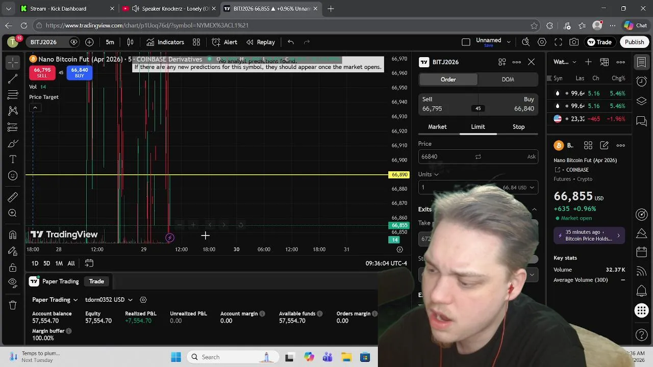653x367 pixels.
Task: Choose the text annotation tool
Action: (x=13, y=160)
